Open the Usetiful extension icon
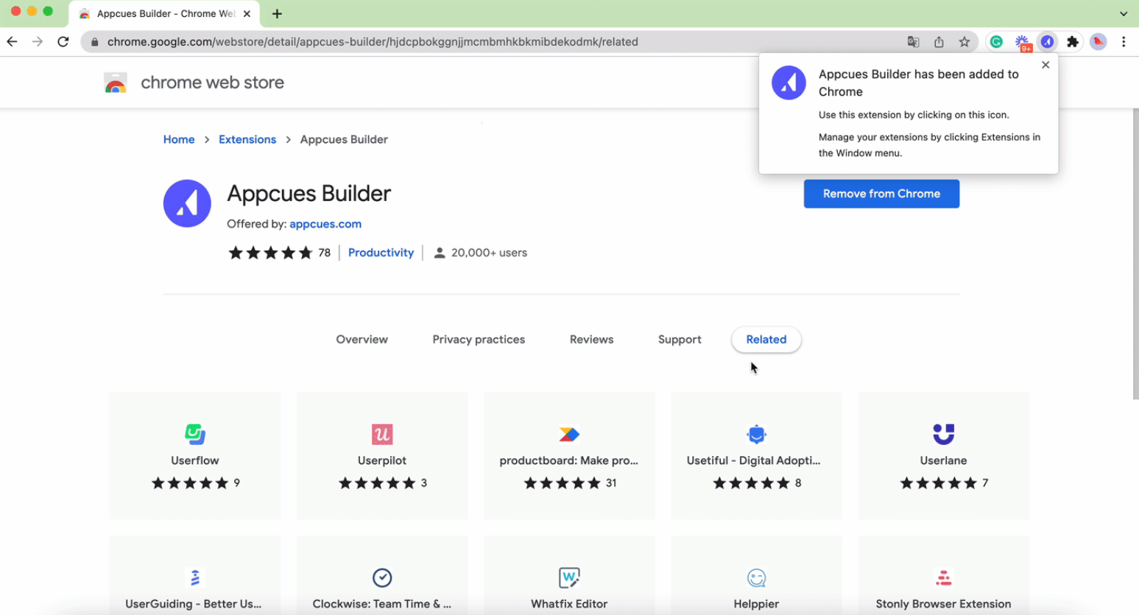The width and height of the screenshot is (1139, 615). (756, 434)
